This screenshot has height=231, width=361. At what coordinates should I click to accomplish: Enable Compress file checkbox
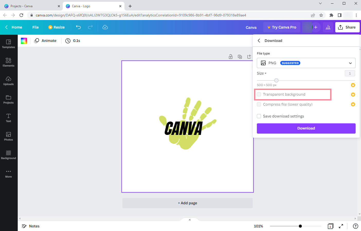pyautogui.click(x=259, y=104)
